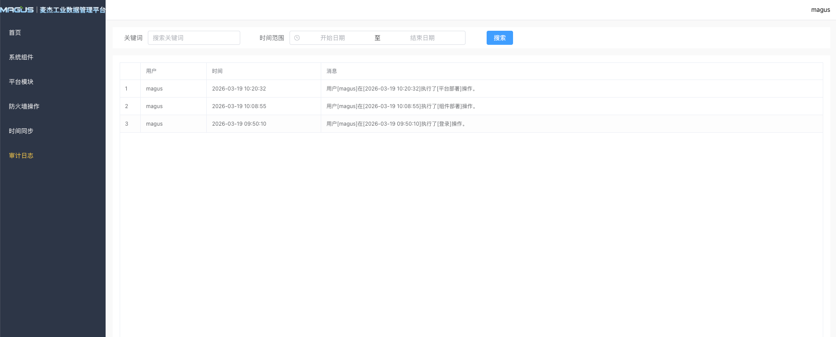836x337 pixels.
Task: Select the 平台部署 log row message
Action: (x=401, y=89)
